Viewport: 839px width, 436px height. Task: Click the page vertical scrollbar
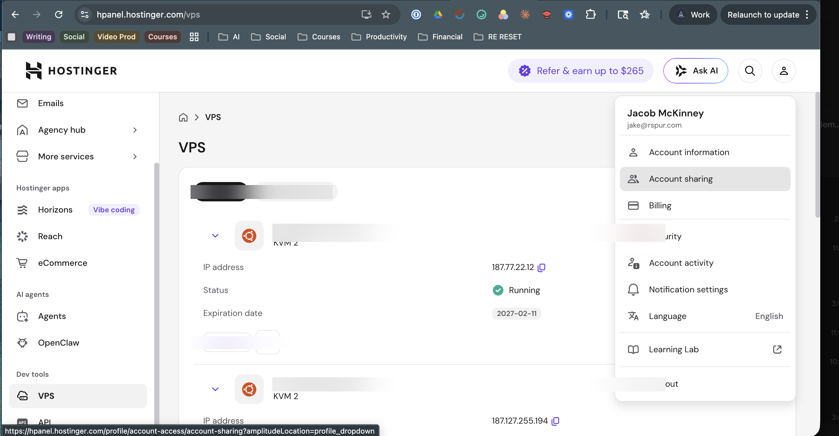click(817, 155)
